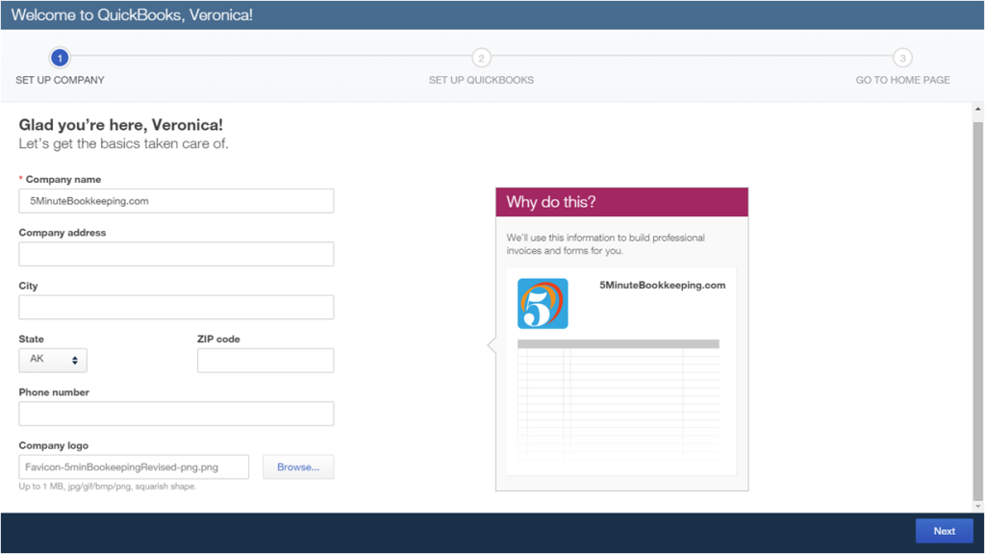Click step 3 Go To Home Page circle
985x554 pixels.
coord(902,58)
